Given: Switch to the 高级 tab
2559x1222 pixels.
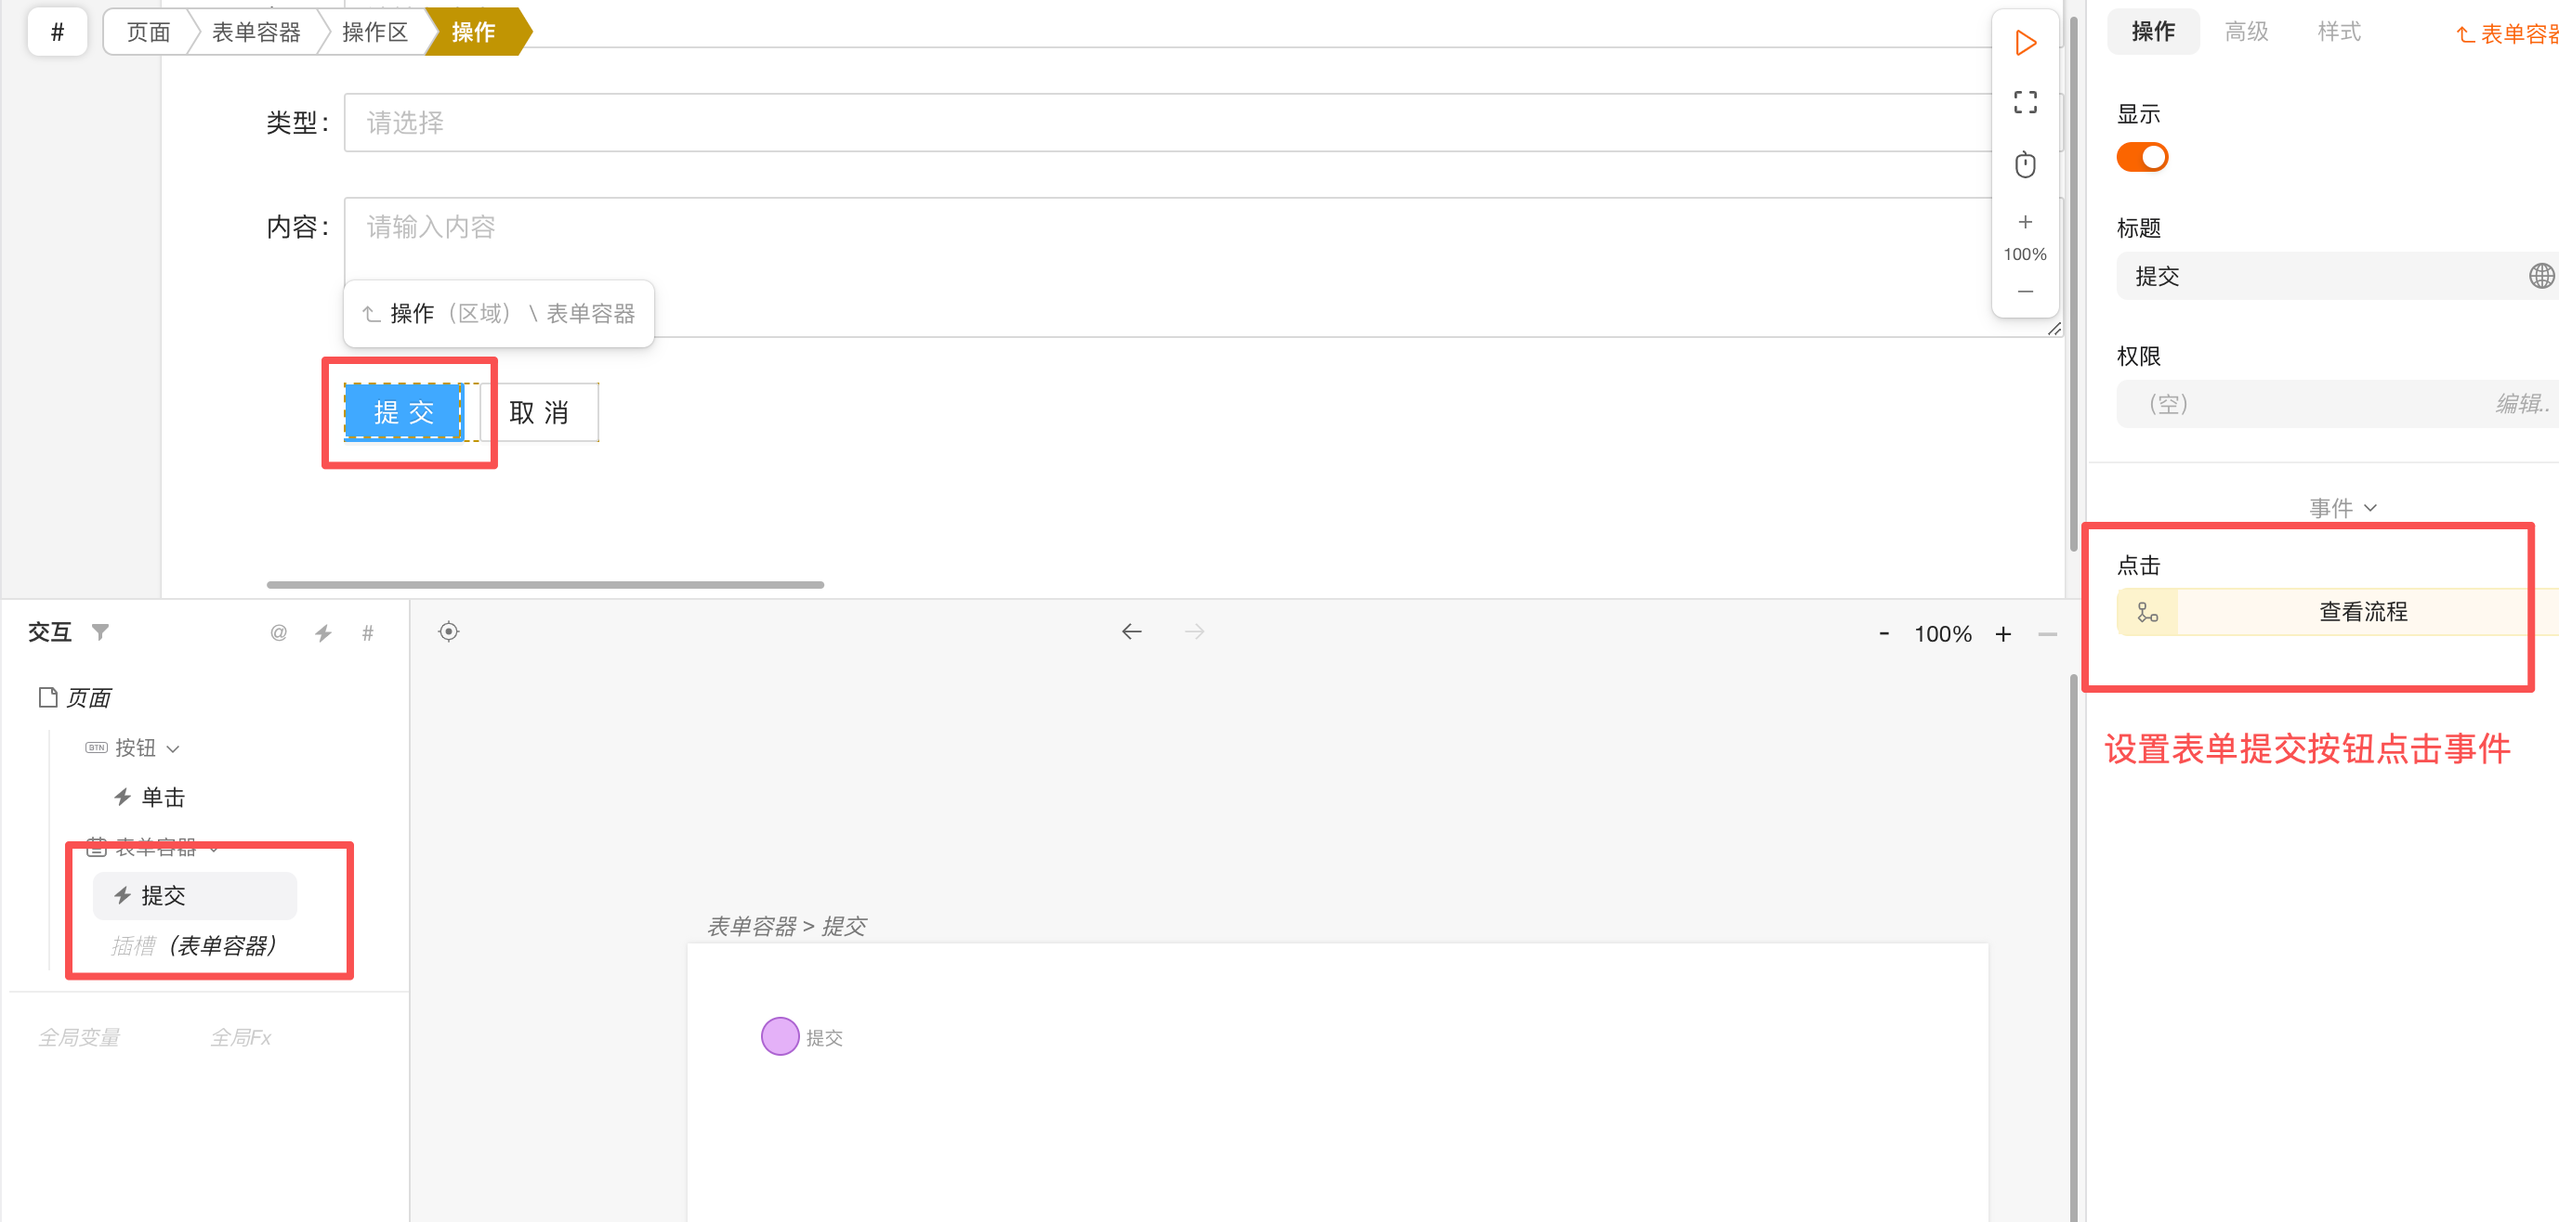Looking at the screenshot, I should [x=2246, y=32].
